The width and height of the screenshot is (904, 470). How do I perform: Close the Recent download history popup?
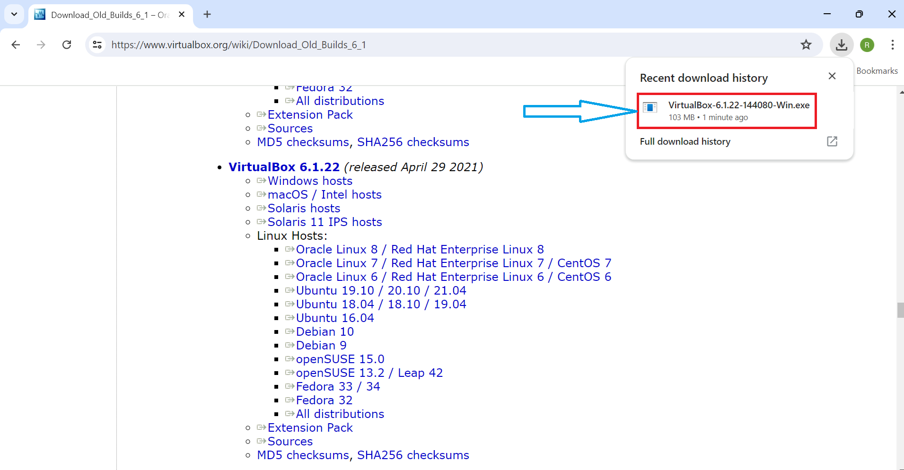click(832, 76)
